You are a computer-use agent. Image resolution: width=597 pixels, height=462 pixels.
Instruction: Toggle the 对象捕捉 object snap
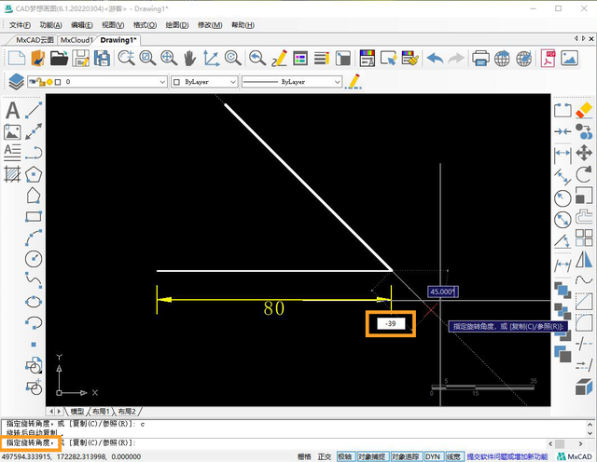click(372, 456)
